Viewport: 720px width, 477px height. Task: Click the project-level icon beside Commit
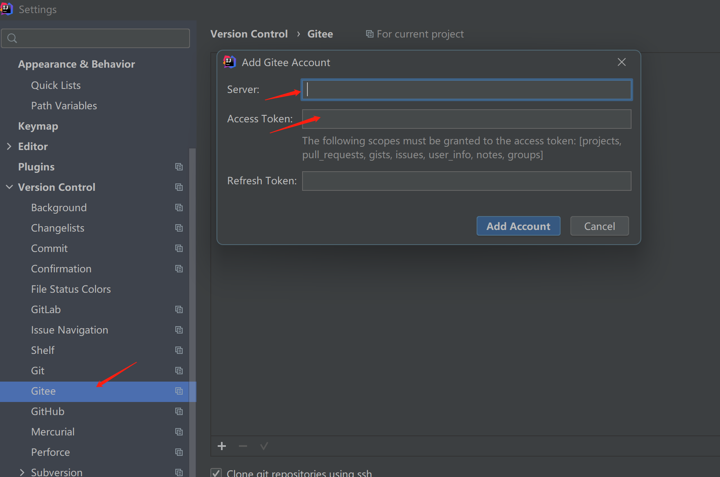[x=179, y=248]
